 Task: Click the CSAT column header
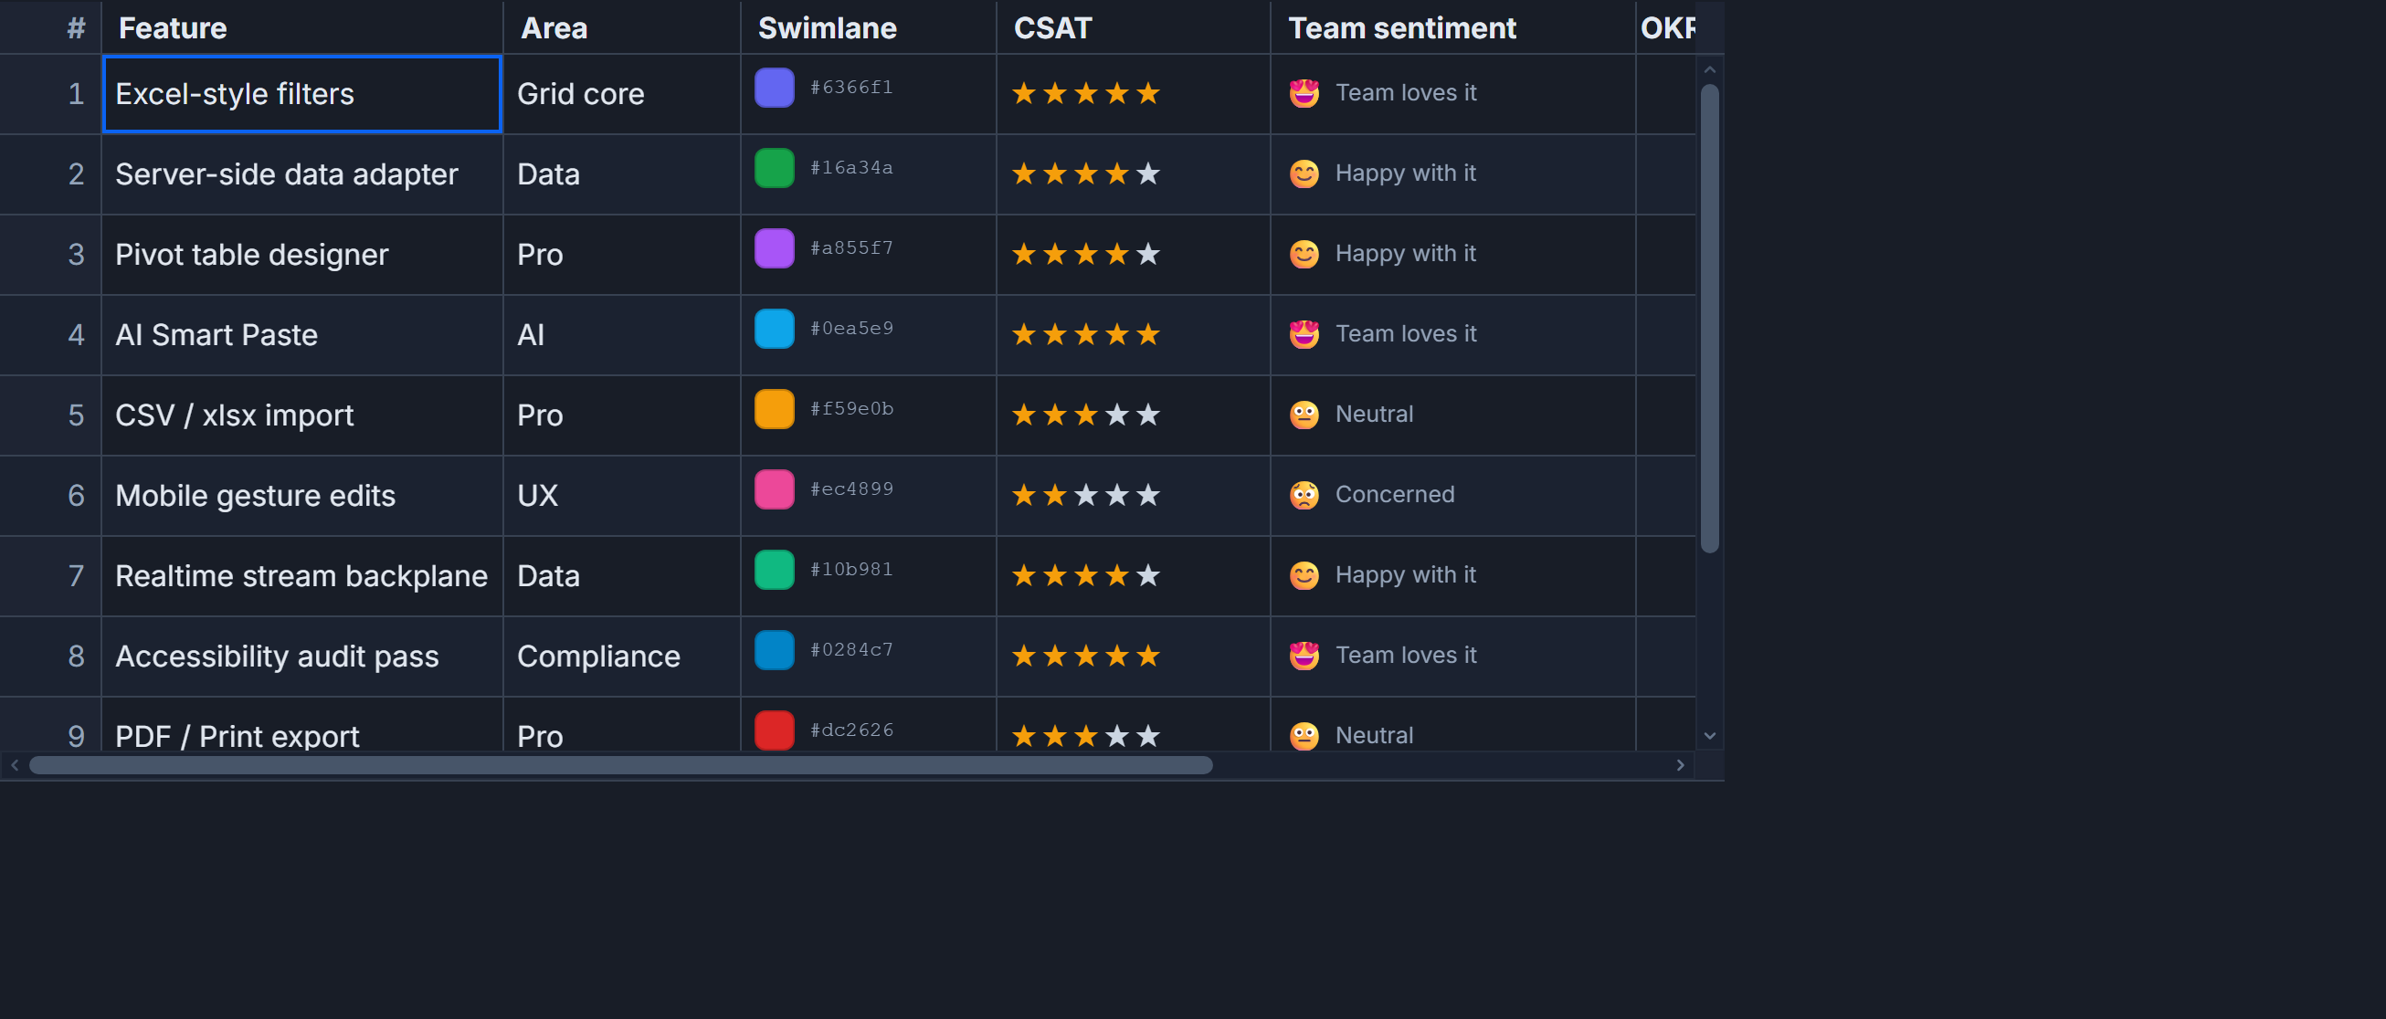(1134, 27)
